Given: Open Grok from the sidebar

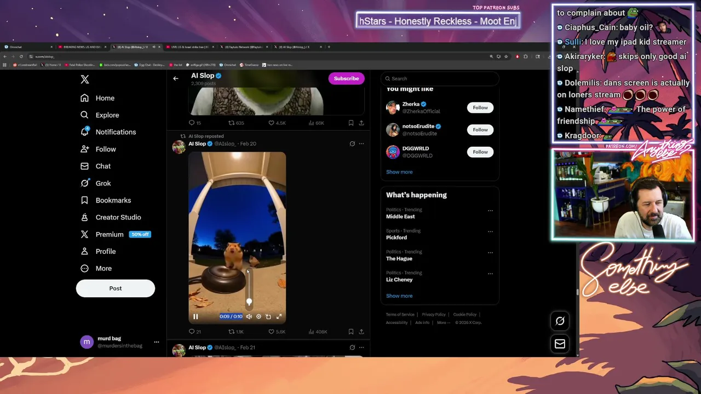Looking at the screenshot, I should click(95, 183).
